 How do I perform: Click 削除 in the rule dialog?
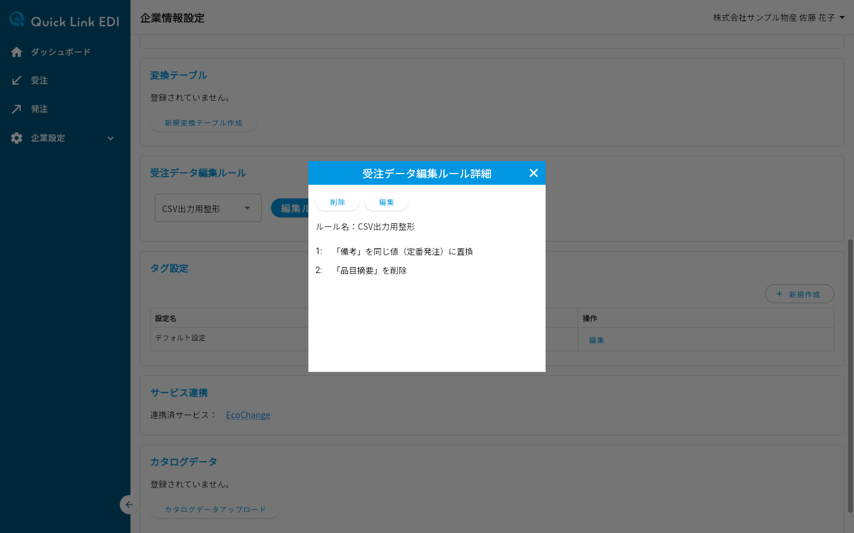[337, 202]
